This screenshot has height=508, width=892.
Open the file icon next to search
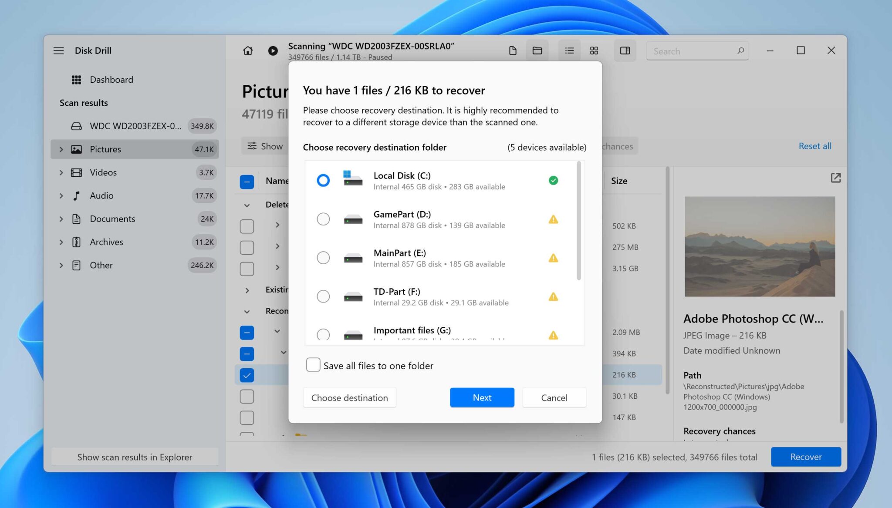pyautogui.click(x=512, y=50)
